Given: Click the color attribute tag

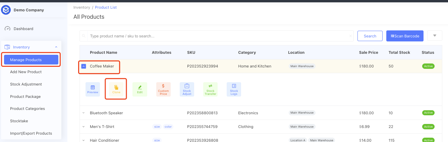Looking at the screenshot, I should coord(168,127).
